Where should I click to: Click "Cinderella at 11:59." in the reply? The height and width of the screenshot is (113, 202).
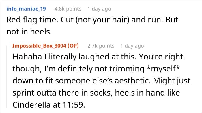49,105
